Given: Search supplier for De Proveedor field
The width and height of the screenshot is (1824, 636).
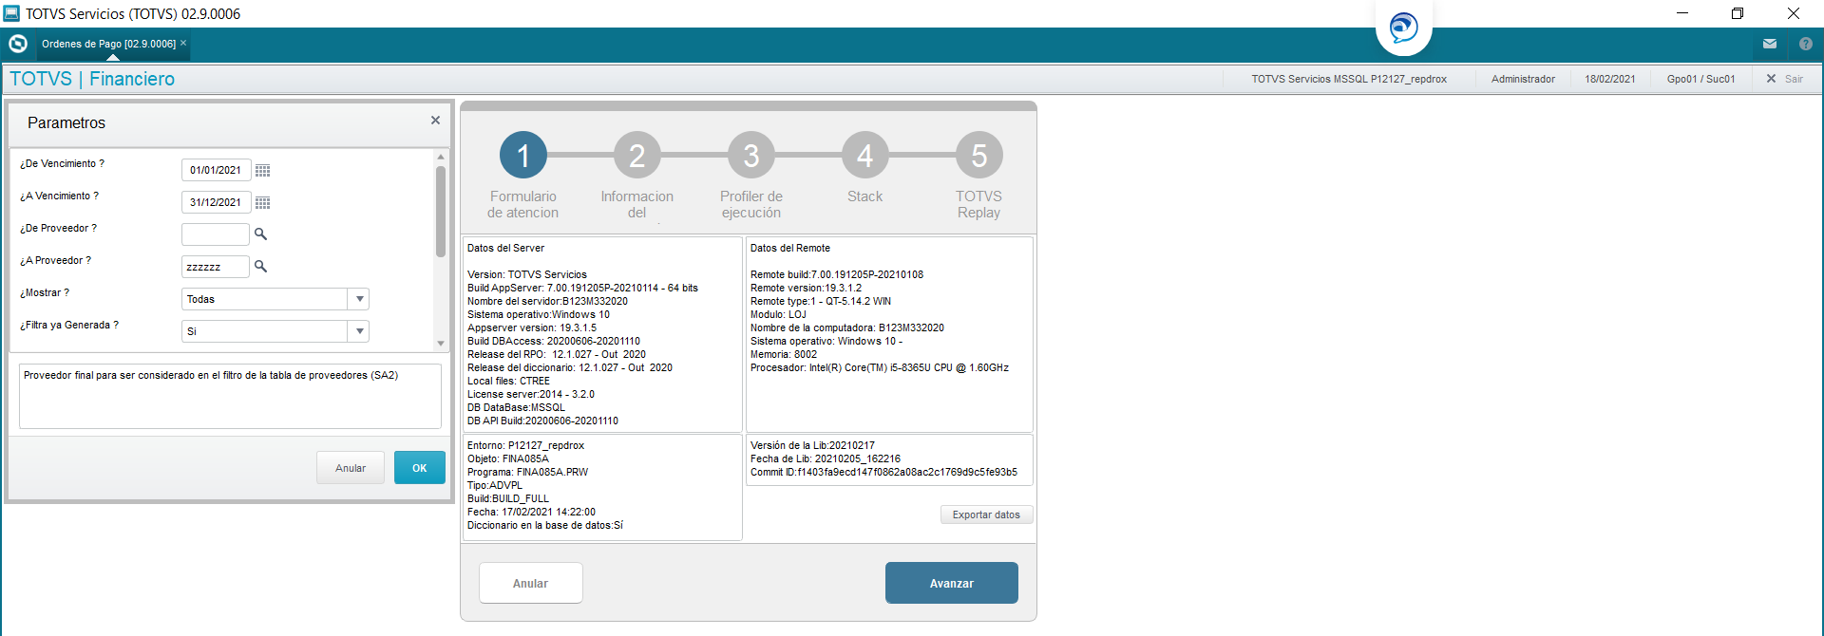Looking at the screenshot, I should pos(261,234).
